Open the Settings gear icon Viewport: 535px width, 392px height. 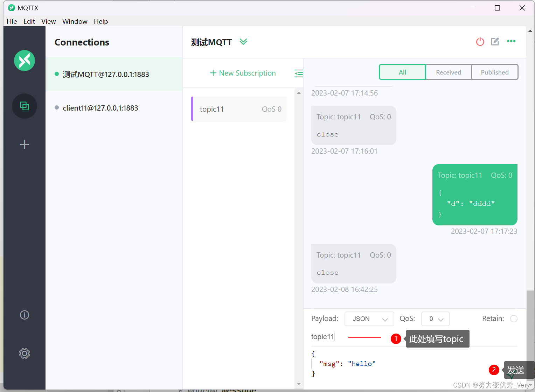click(x=25, y=353)
